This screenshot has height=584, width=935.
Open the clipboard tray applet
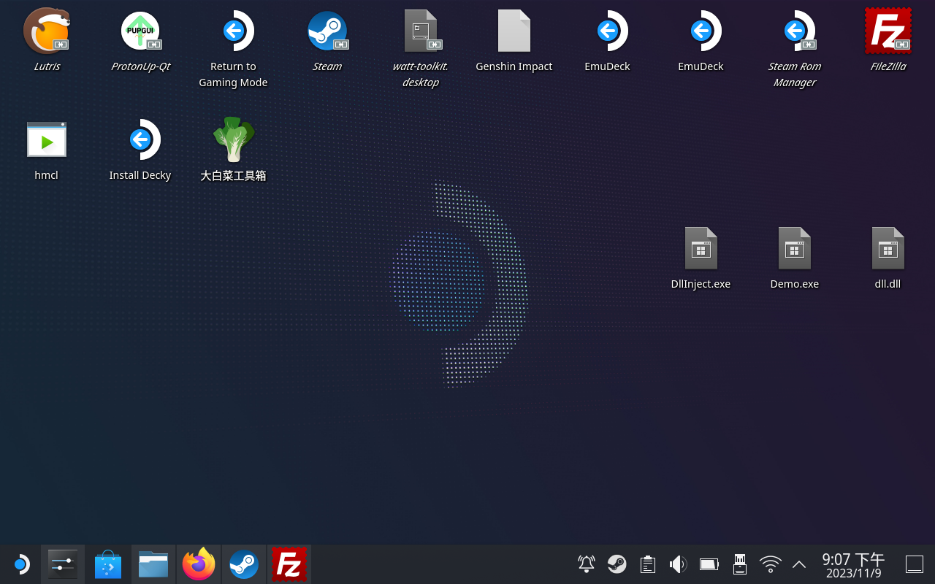click(x=647, y=564)
